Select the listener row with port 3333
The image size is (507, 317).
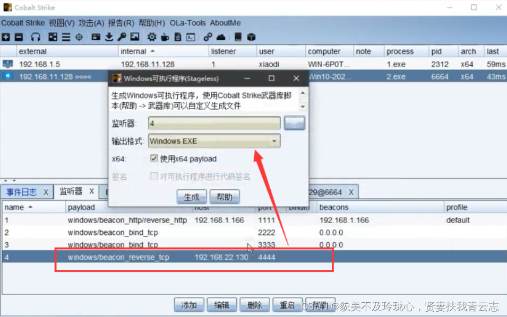tap(254, 245)
